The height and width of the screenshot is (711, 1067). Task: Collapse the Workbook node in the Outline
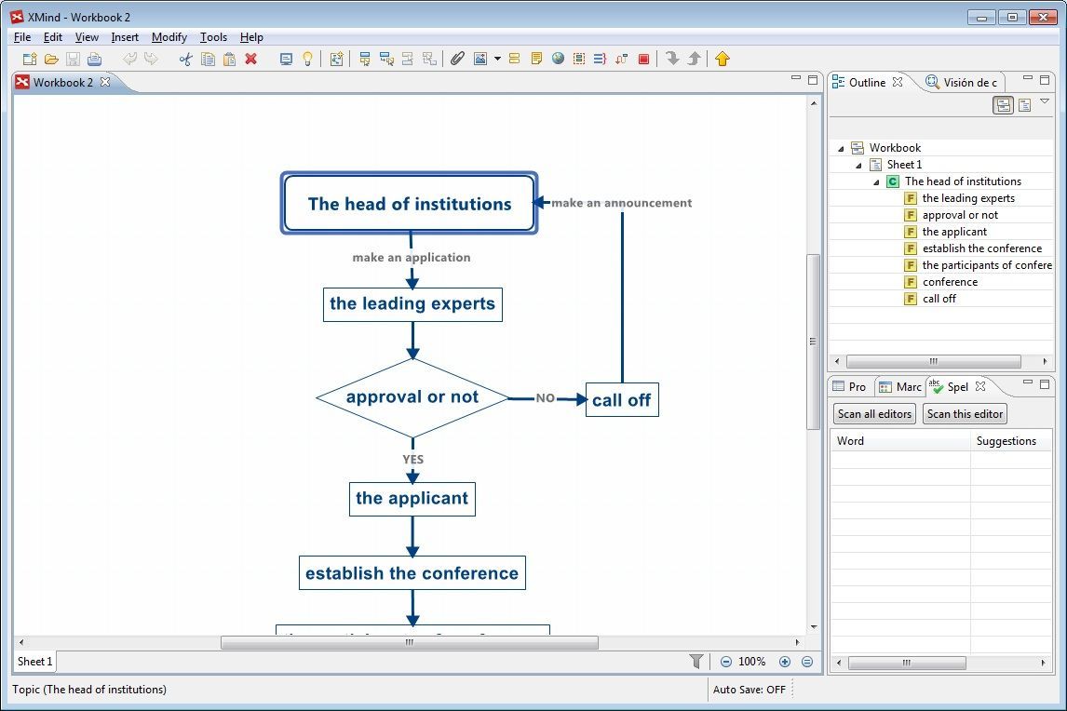coord(841,147)
